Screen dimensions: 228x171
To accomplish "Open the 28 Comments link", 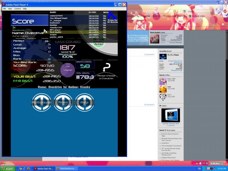I will (150, 105).
